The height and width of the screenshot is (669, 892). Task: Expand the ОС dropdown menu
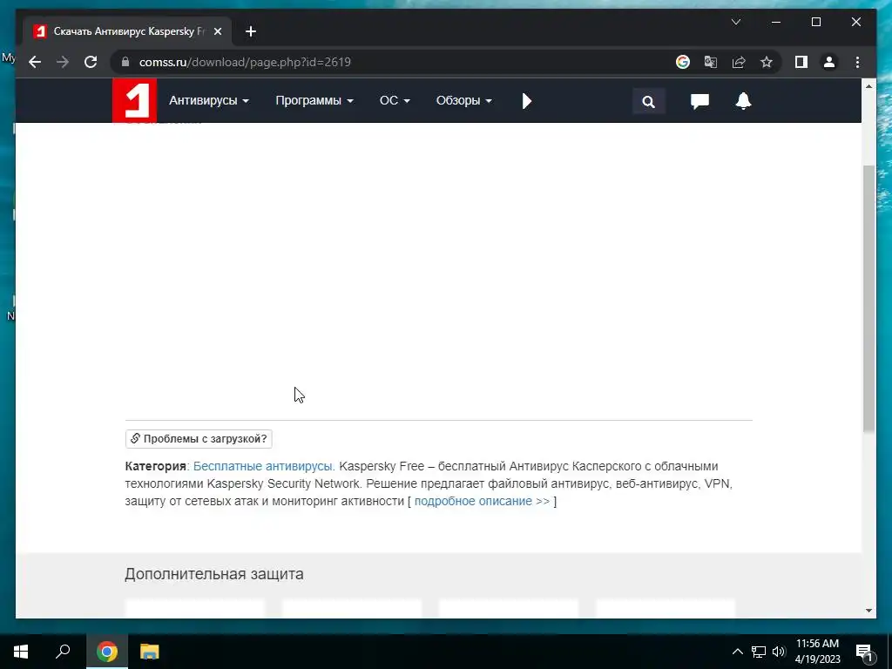(x=395, y=101)
